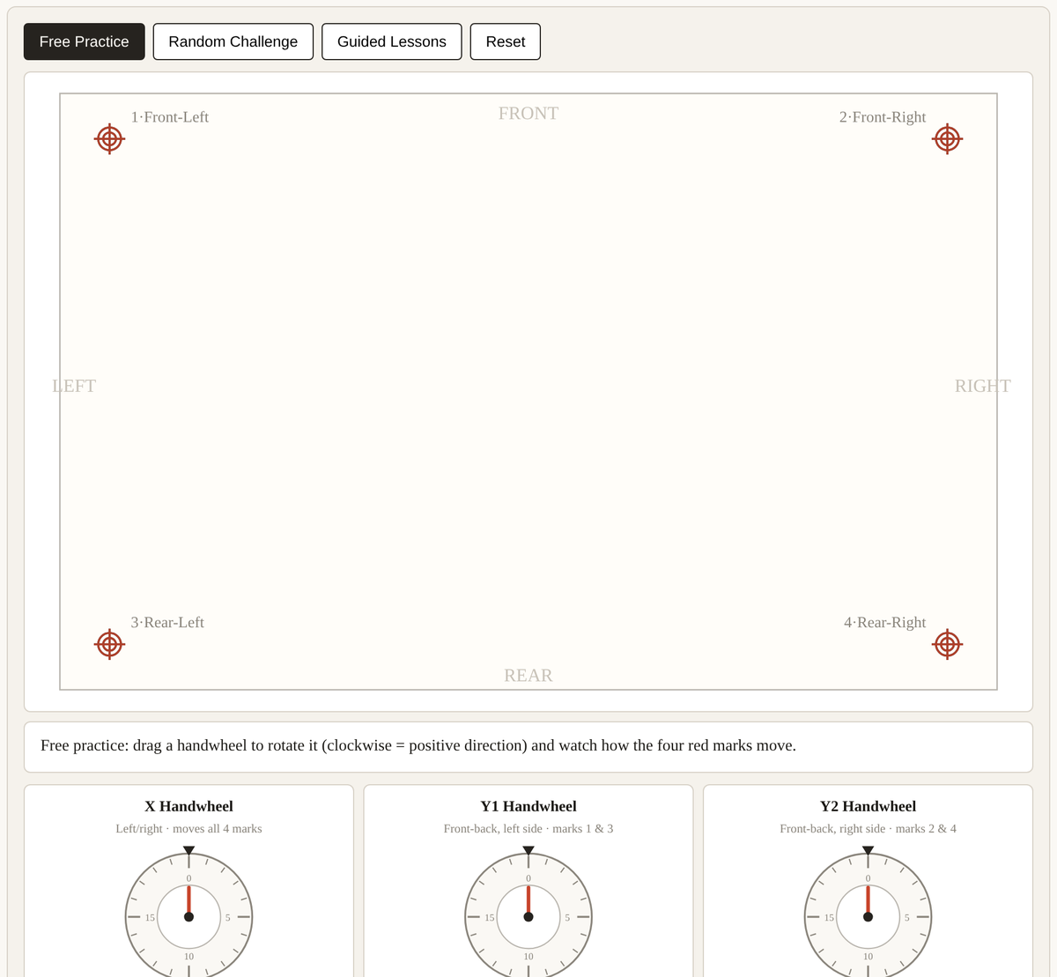Click the 10 mark on Y1 Handwheel
This screenshot has height=977, width=1057.
point(528,956)
